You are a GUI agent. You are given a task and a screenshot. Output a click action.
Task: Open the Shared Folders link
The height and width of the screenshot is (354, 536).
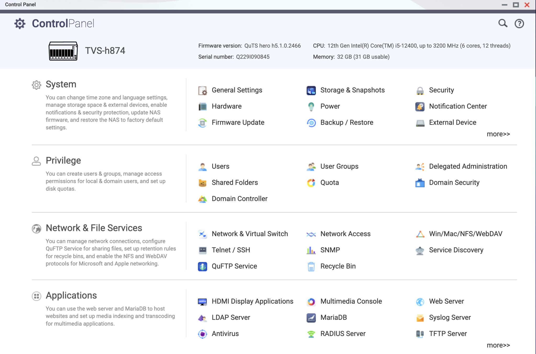coord(234,182)
